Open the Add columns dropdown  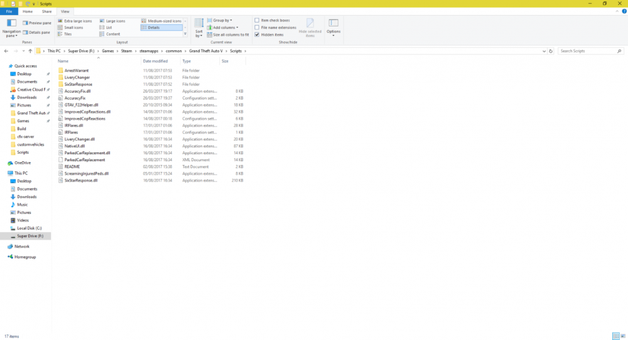[210, 28]
